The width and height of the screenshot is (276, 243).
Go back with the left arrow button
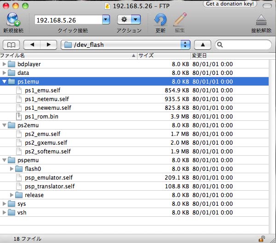(32, 45)
